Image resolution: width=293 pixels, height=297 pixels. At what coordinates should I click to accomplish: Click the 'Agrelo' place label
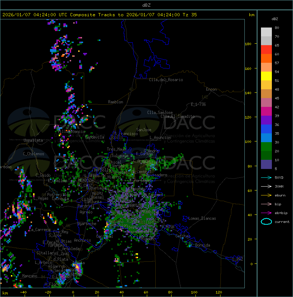point(86,212)
